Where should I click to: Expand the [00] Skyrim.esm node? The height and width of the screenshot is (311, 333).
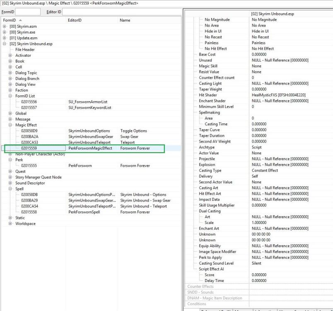4,27
